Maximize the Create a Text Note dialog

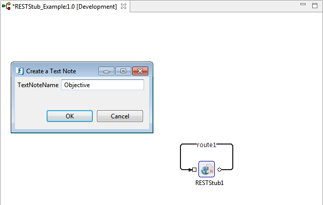[123, 71]
